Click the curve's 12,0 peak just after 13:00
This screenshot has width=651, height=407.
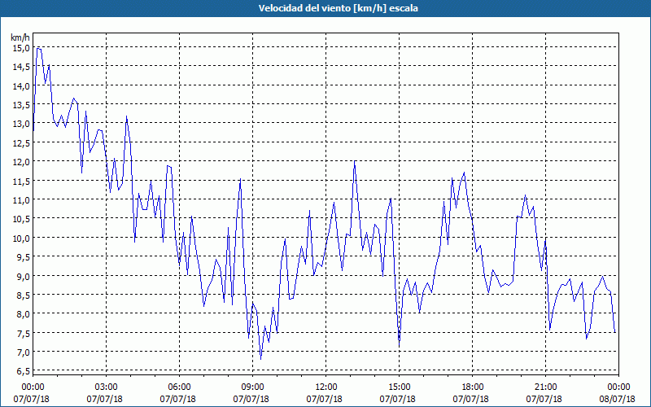click(x=354, y=161)
